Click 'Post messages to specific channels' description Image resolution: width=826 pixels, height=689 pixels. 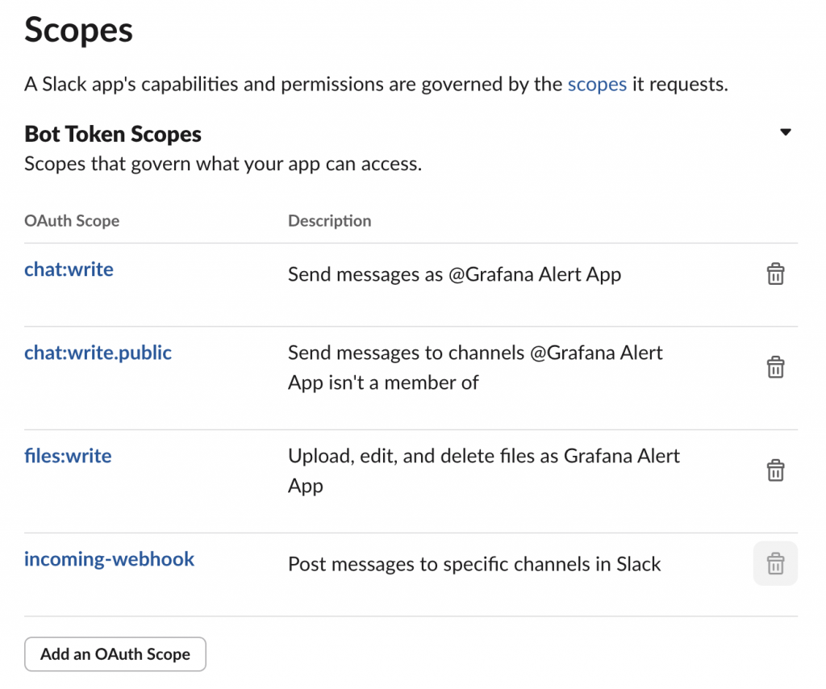pos(474,564)
